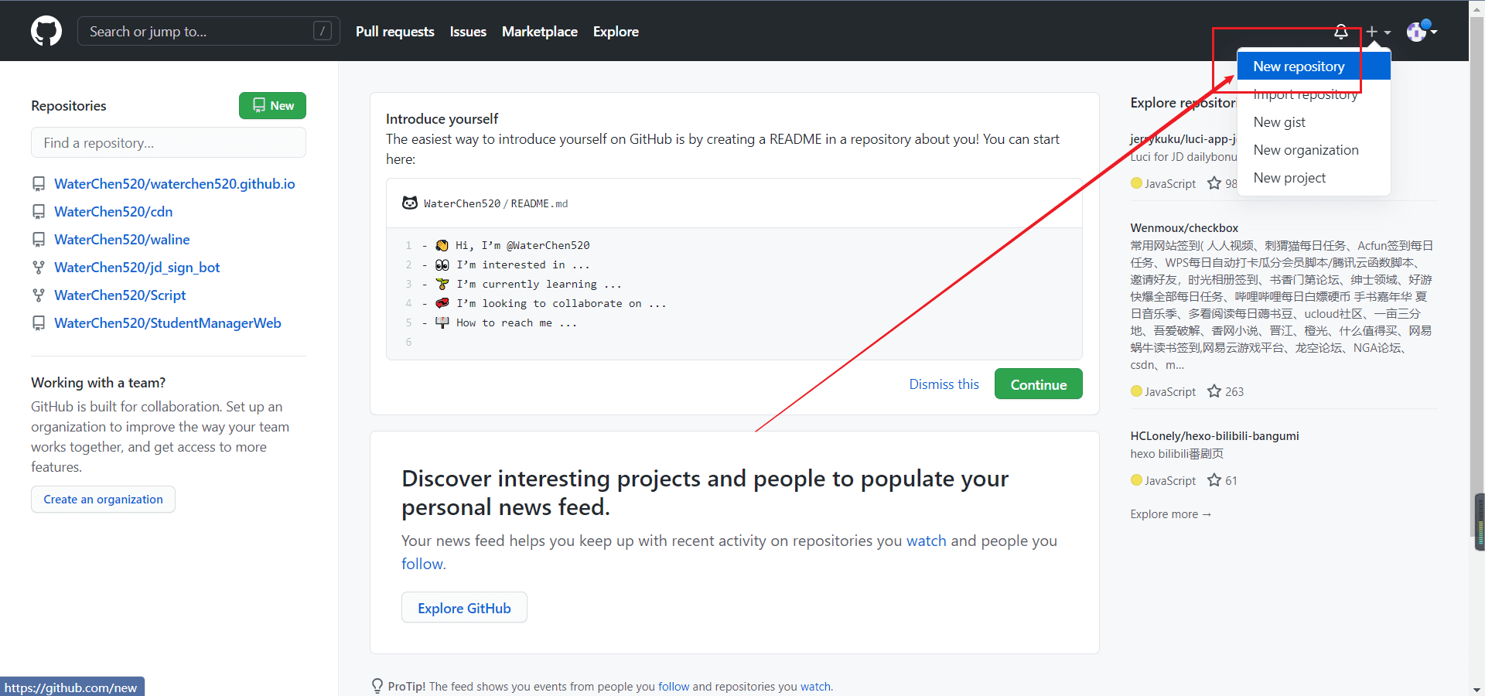Click "Hi, I'm @WaterChen520" README line
The image size is (1485, 696).
pyautogui.click(x=523, y=245)
